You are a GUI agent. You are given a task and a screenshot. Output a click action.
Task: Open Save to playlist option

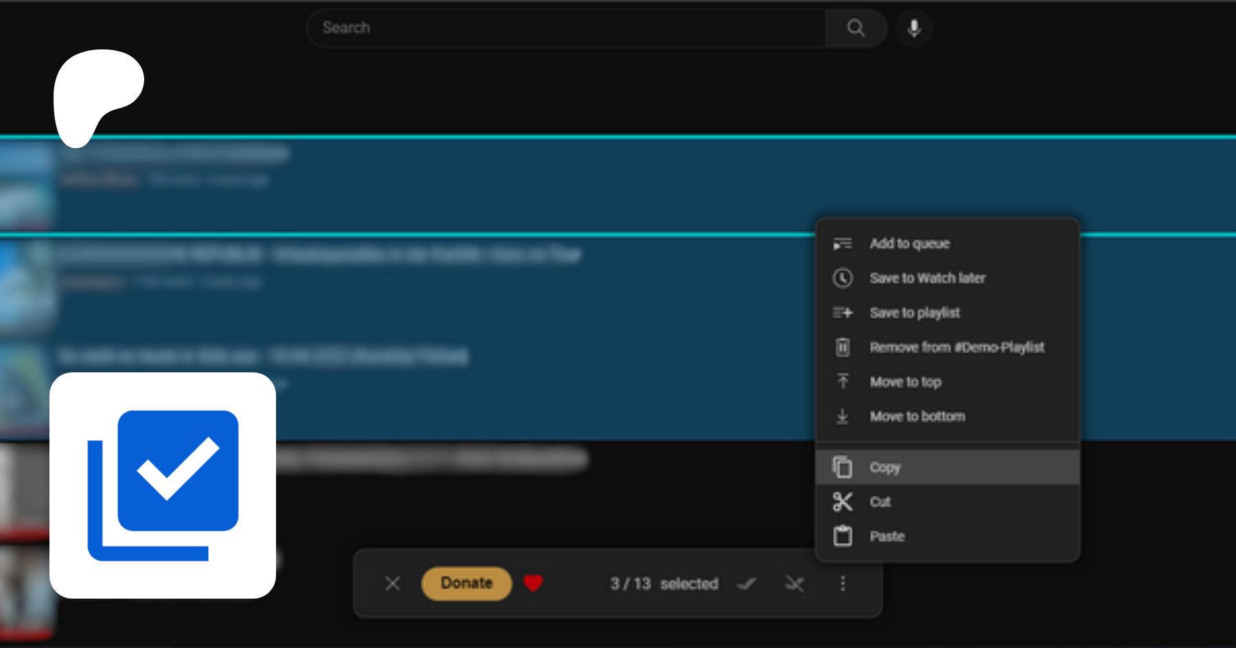[x=915, y=313]
